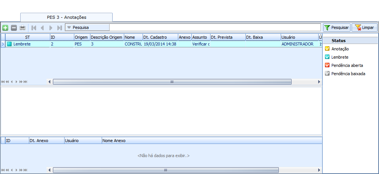Image resolution: width=379 pixels, height=174 pixels.
Task: Click attachments grid horizontal scrollbar thumb
Action: coord(166,170)
